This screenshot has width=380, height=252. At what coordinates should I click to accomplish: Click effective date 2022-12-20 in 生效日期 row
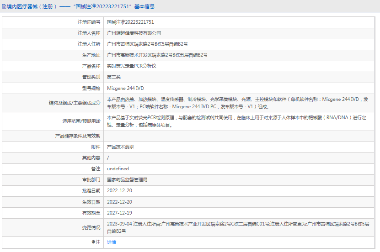[x=119, y=202]
